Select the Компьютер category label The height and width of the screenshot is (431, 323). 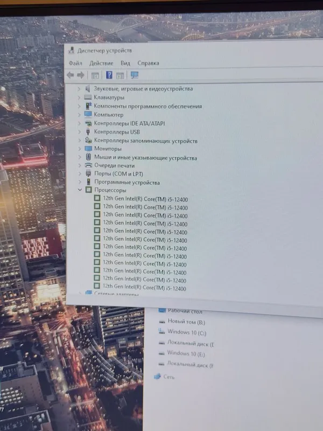pos(109,115)
